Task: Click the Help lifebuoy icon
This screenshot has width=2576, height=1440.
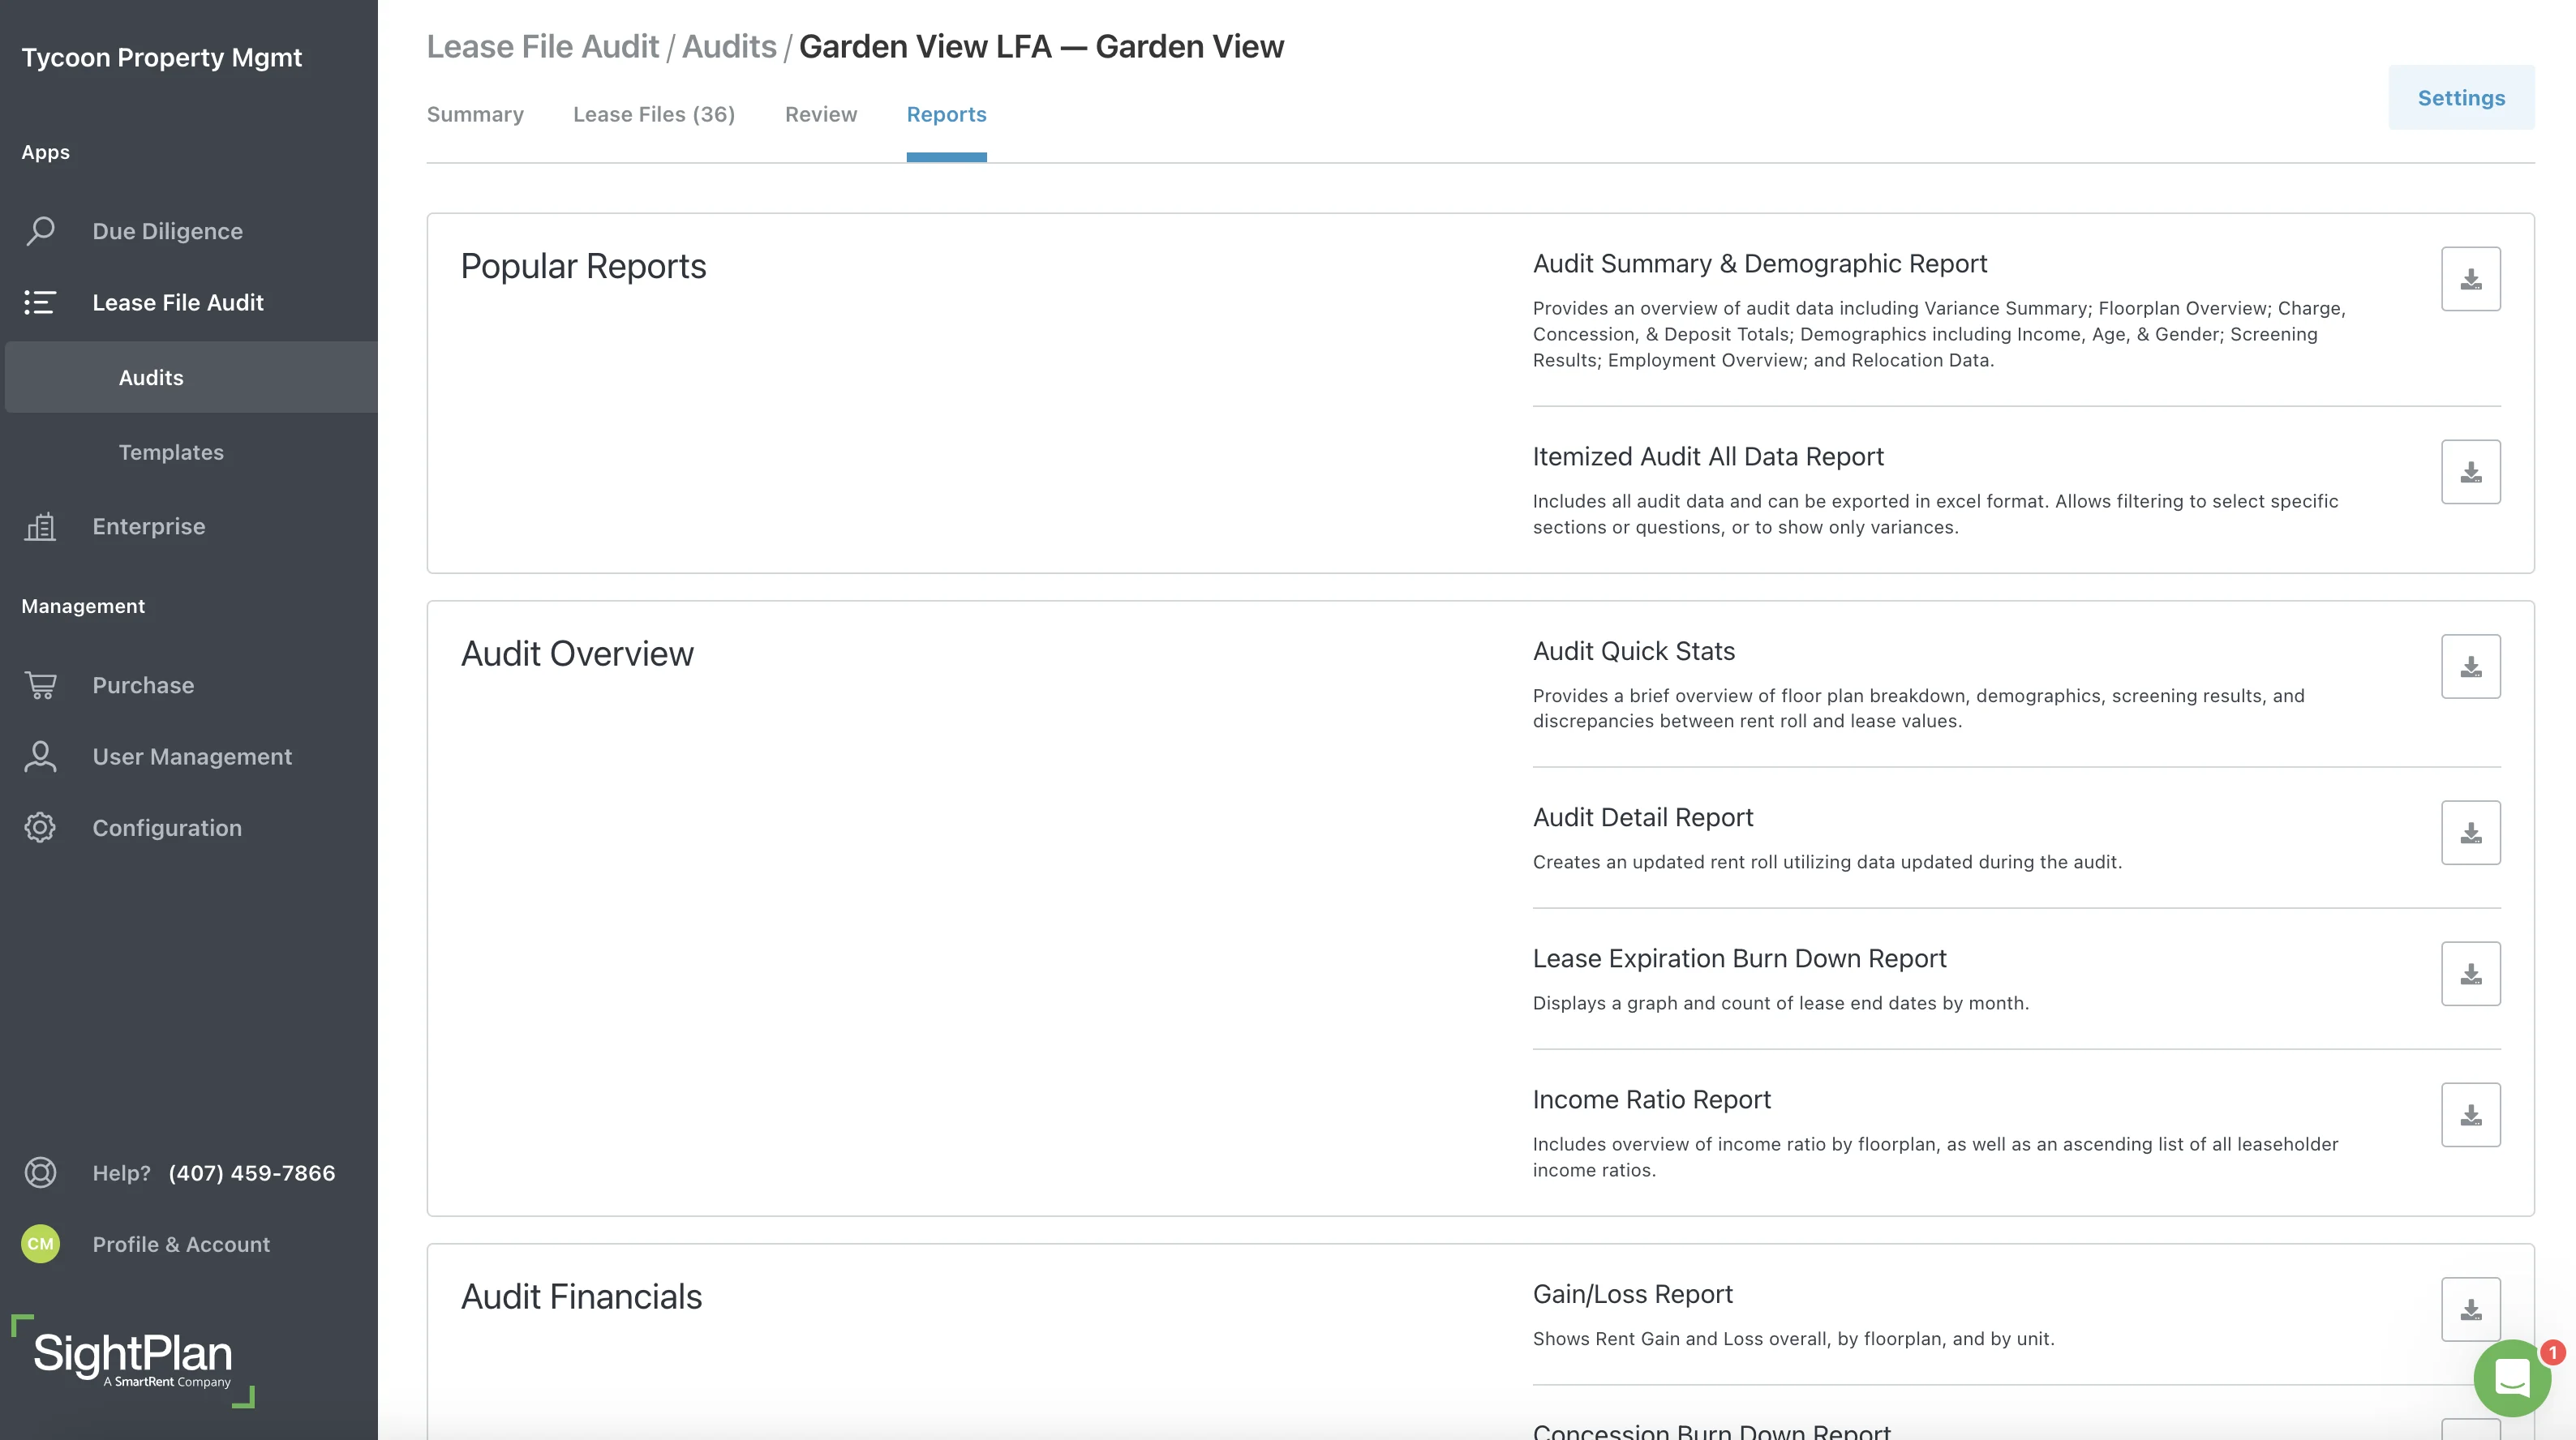Action: click(40, 1172)
